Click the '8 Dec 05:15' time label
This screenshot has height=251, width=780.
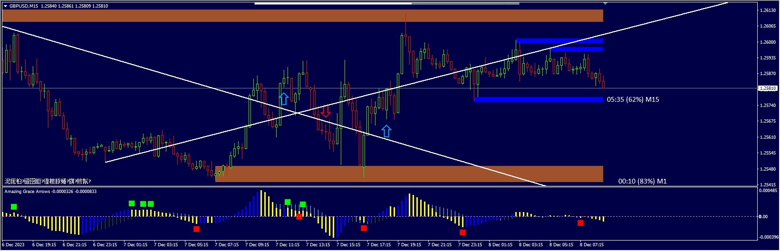point(561,245)
